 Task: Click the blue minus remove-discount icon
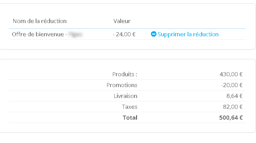pyautogui.click(x=153, y=34)
